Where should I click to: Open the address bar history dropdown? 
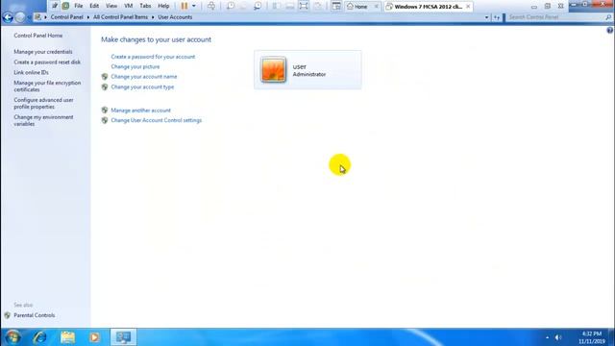pyautogui.click(x=487, y=17)
